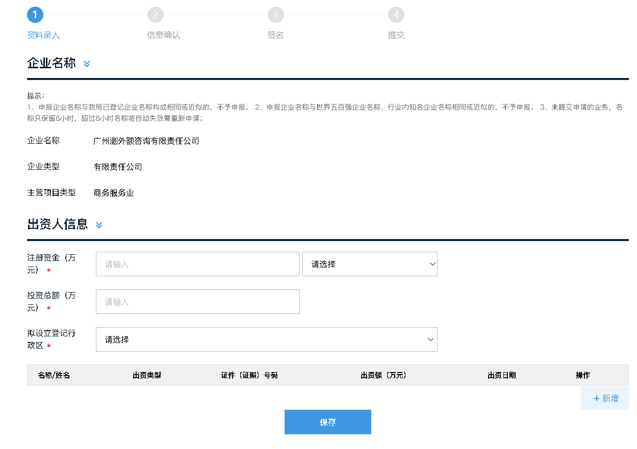Click the enterprise name 广州测外额咨询有限责任公司

coord(146,141)
